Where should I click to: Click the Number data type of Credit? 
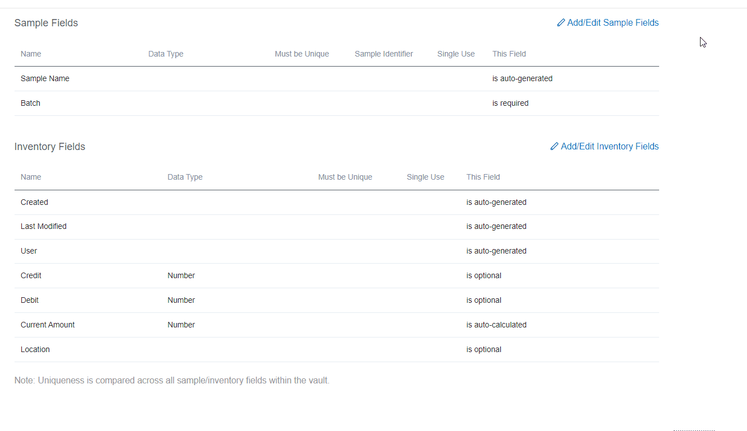[x=181, y=275]
